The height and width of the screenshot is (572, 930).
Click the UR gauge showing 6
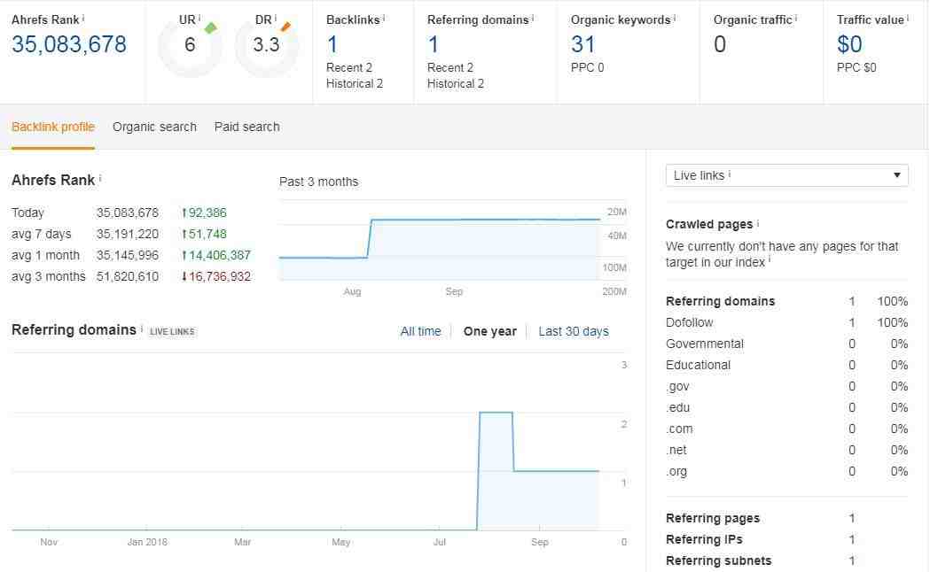click(190, 45)
